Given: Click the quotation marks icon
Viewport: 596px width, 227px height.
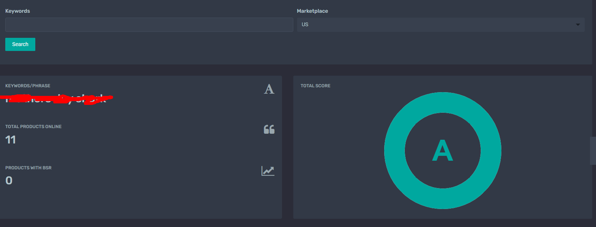Looking at the screenshot, I should coord(269,129).
